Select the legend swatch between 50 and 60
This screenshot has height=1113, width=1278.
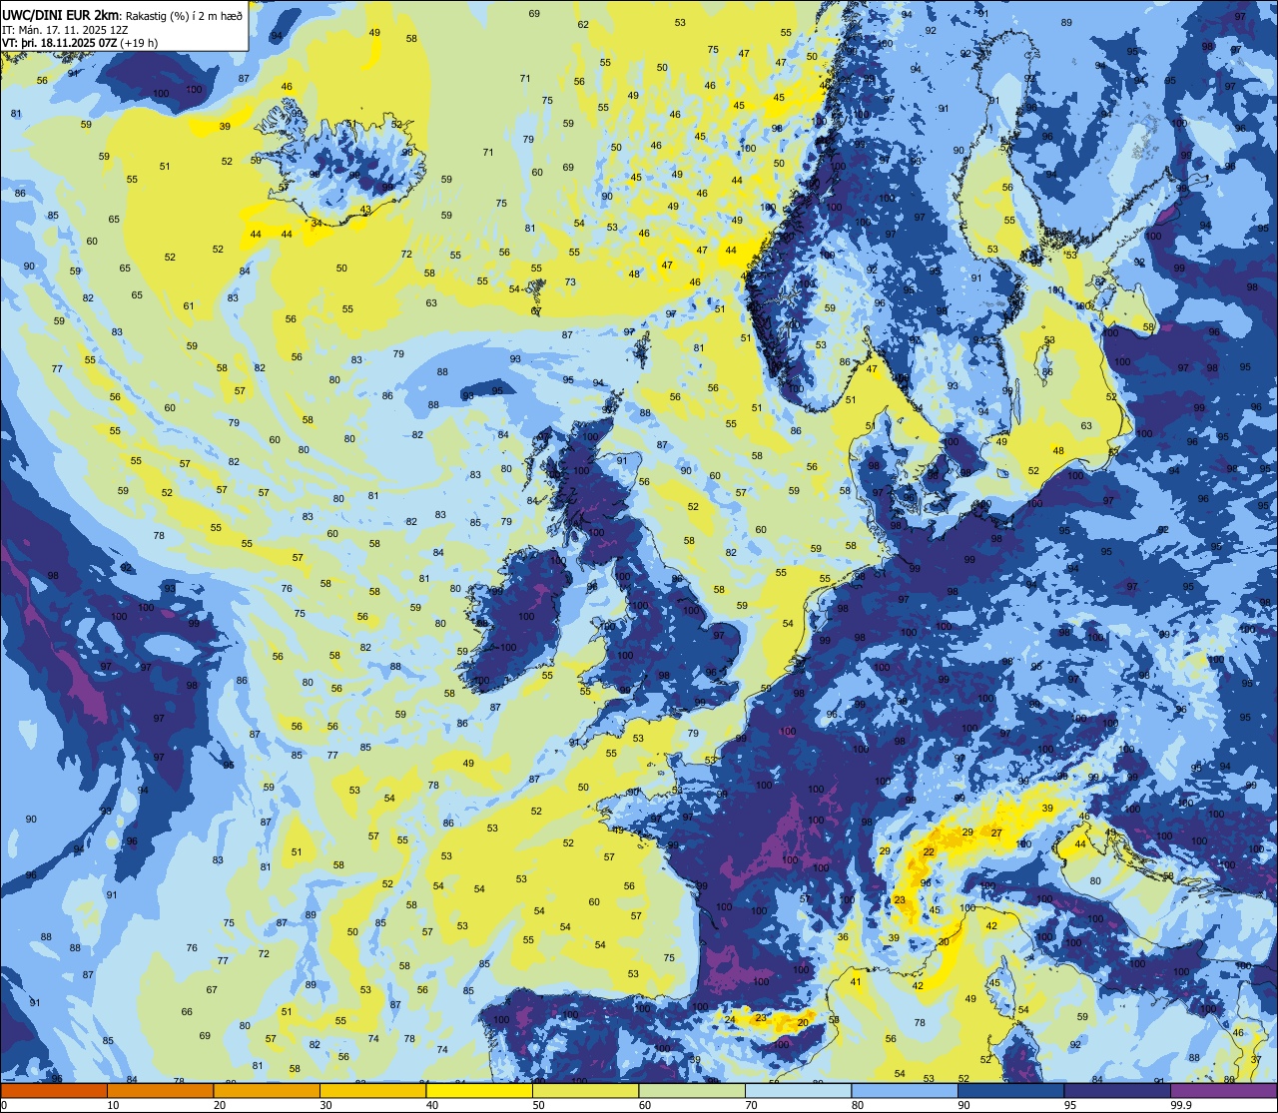[585, 1090]
